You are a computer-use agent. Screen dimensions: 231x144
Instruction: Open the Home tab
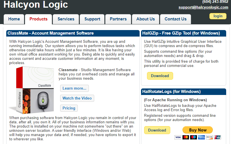[14, 19]
